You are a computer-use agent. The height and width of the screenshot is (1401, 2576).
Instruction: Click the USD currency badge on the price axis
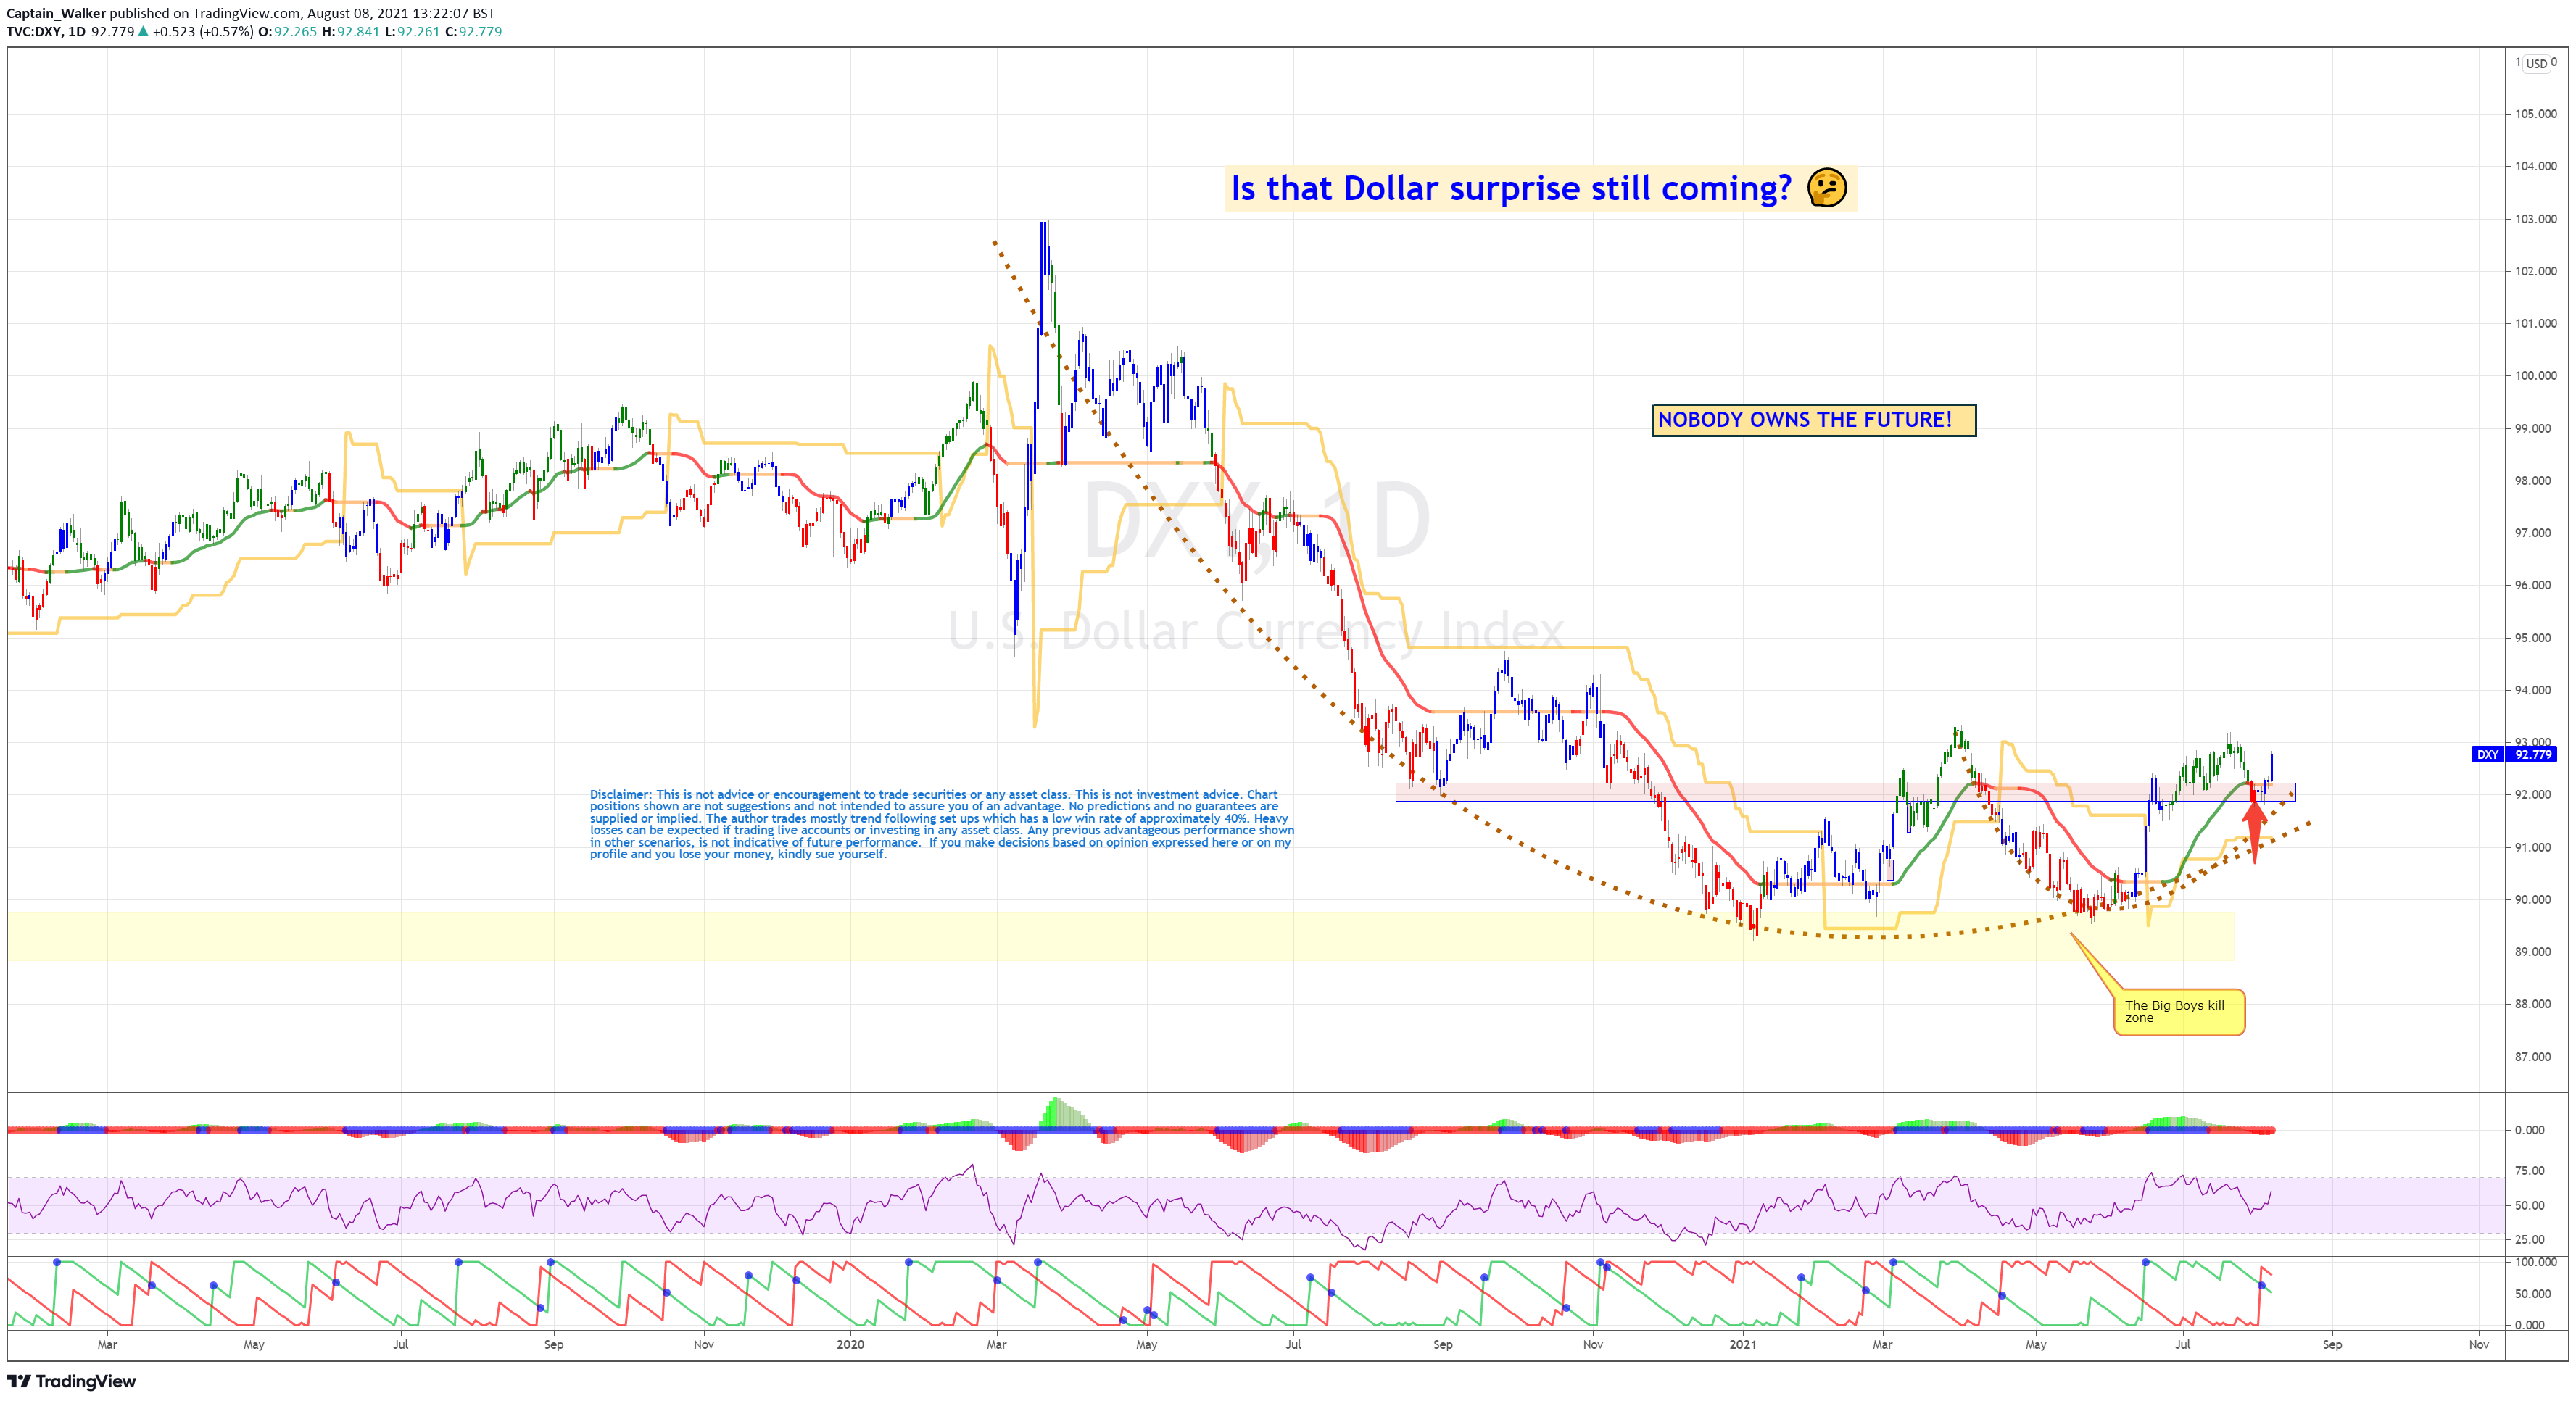click(2537, 63)
